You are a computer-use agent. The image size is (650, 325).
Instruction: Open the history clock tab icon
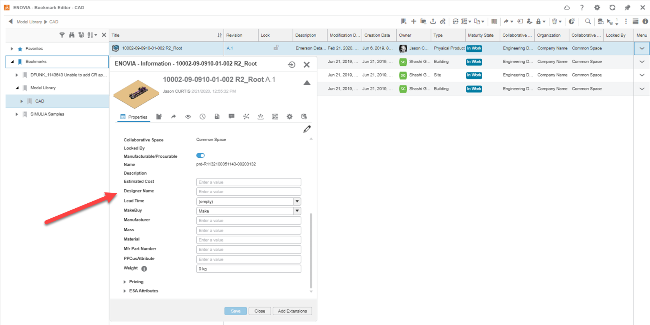click(203, 117)
